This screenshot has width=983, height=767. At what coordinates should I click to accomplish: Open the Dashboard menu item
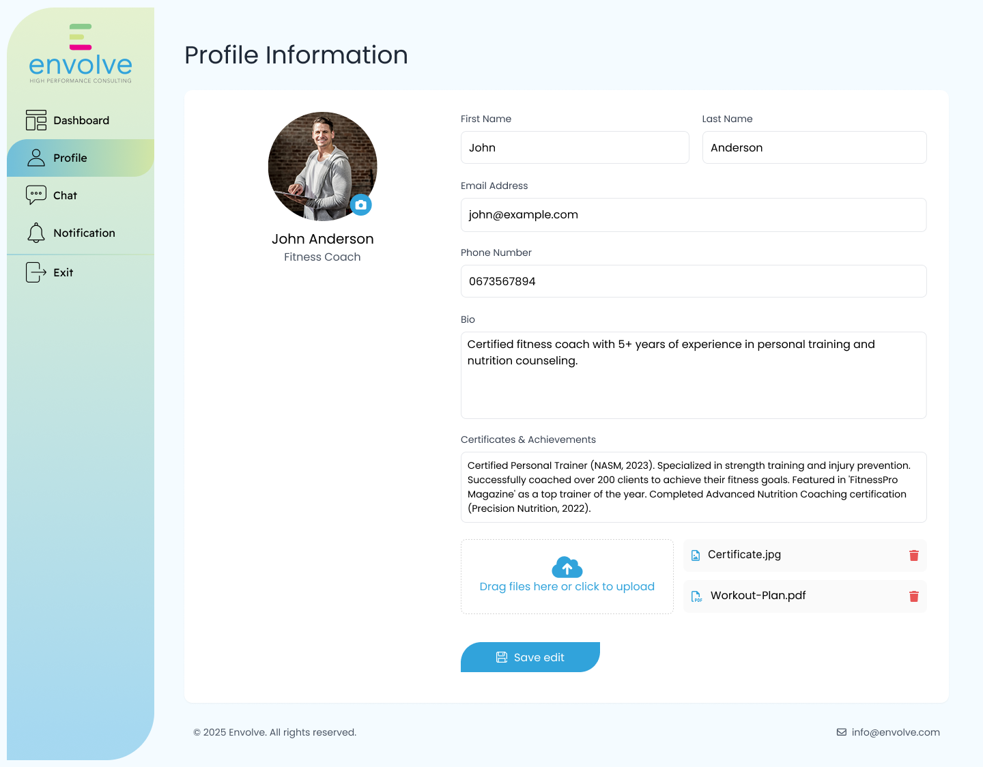[x=81, y=120]
